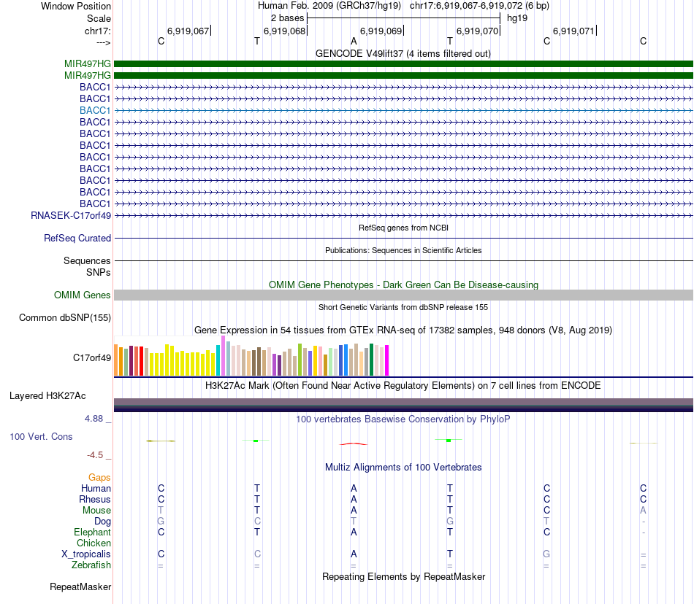Click the OMIM Gene Phenotypes track title
The width and height of the screenshot is (694, 604).
pos(403,285)
